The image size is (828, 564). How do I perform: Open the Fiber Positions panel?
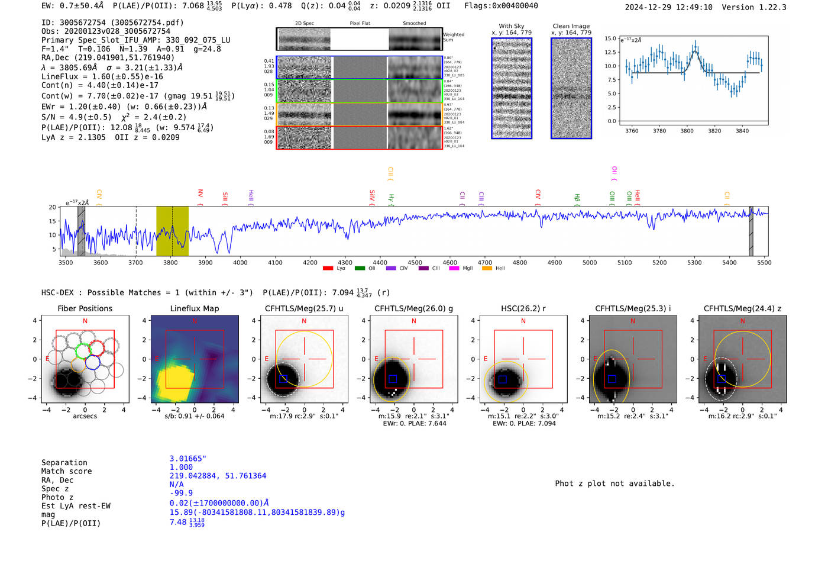(85, 359)
